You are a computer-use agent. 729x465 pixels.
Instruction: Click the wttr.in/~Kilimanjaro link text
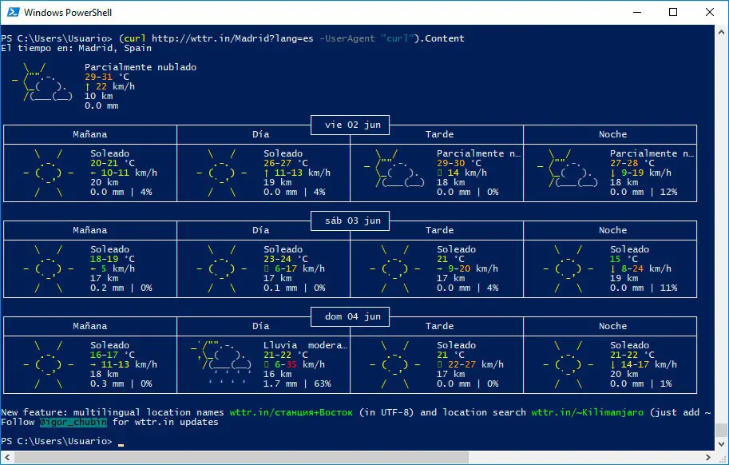pyautogui.click(x=588, y=412)
